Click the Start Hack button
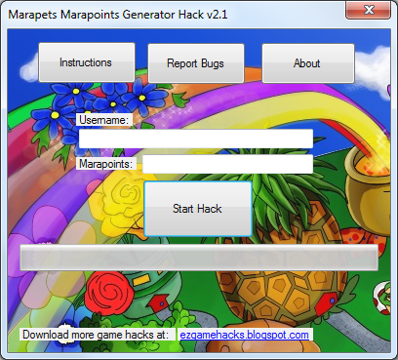The image size is (398, 360). [198, 209]
